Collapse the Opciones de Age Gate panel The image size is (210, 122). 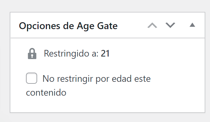tap(192, 25)
